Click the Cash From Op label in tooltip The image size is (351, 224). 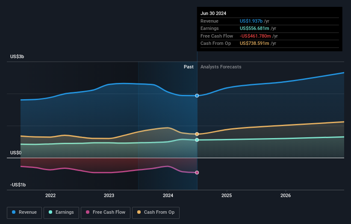click(x=215, y=44)
